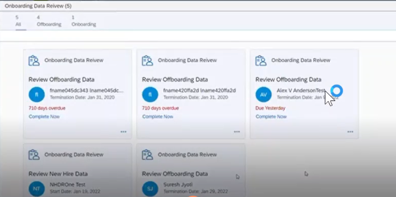Screen dimensions: 396x197
Task: Click the name fname420ffa2d lname420ffa2d
Action: (199, 90)
